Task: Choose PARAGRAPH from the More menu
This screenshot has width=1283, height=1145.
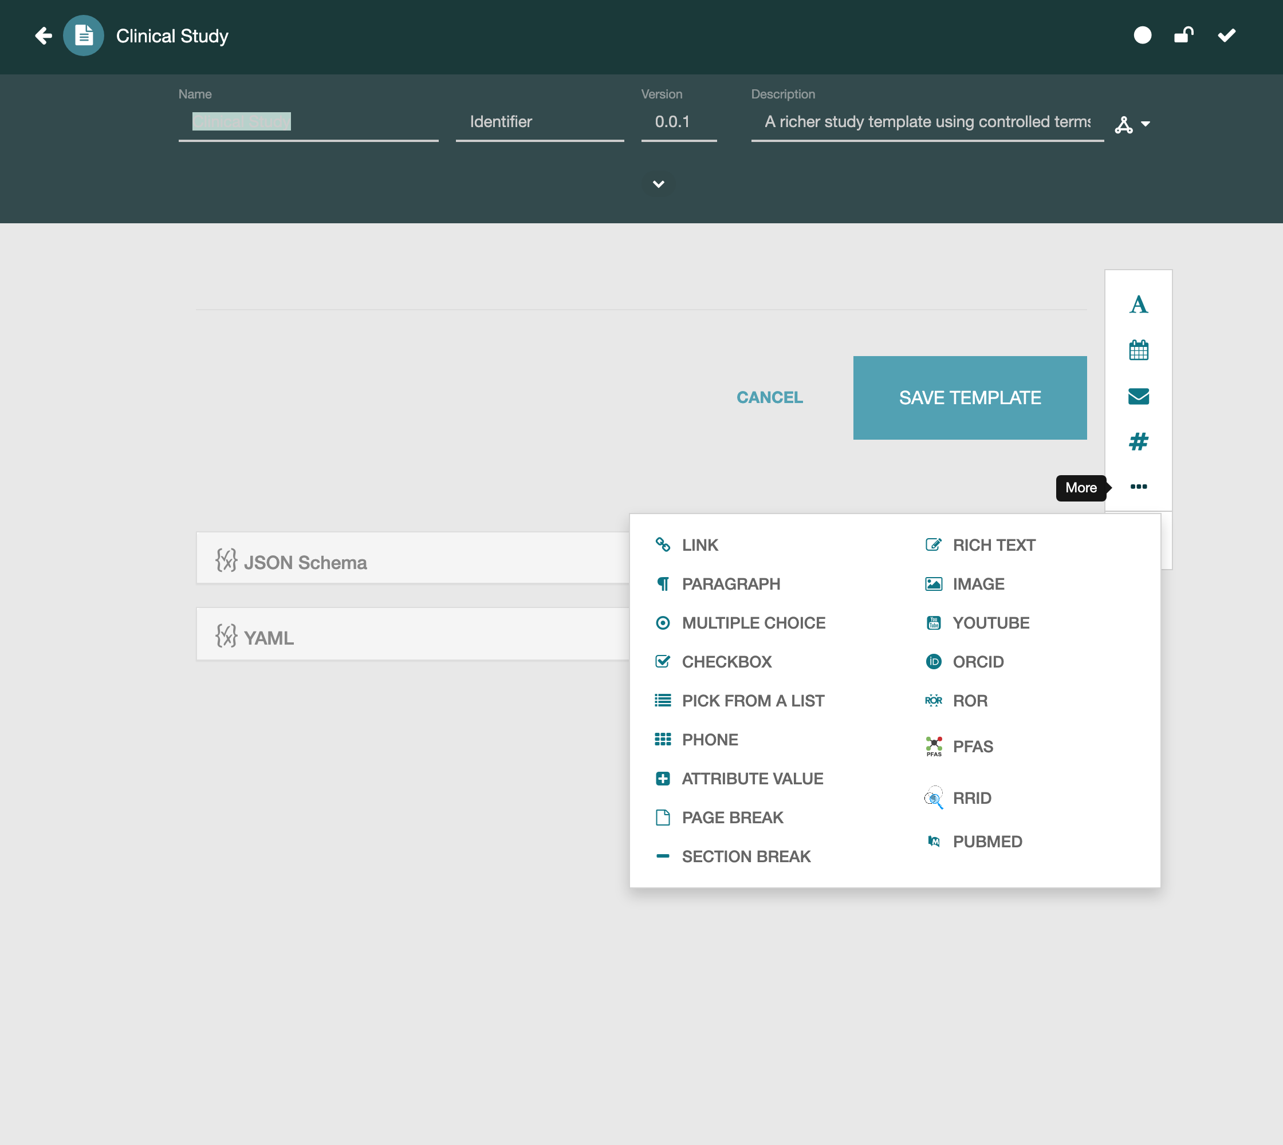Action: point(717,584)
